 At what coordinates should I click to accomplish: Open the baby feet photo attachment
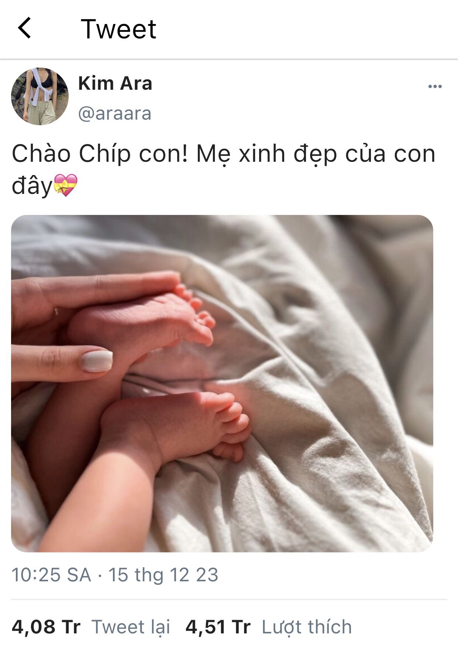pyautogui.click(x=222, y=383)
